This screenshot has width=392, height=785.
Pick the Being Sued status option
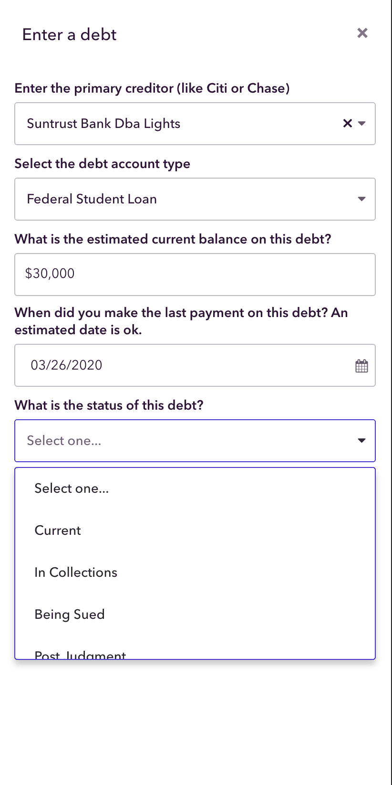(x=195, y=615)
